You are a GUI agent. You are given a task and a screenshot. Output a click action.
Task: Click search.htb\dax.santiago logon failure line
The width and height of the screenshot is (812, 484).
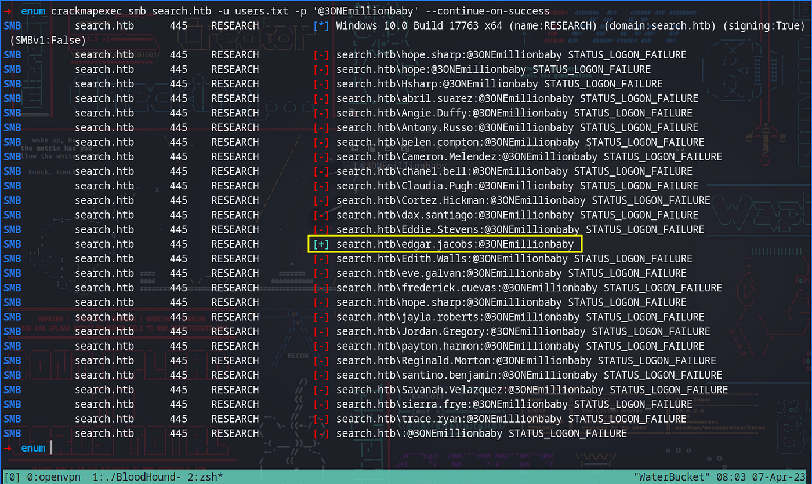click(517, 215)
